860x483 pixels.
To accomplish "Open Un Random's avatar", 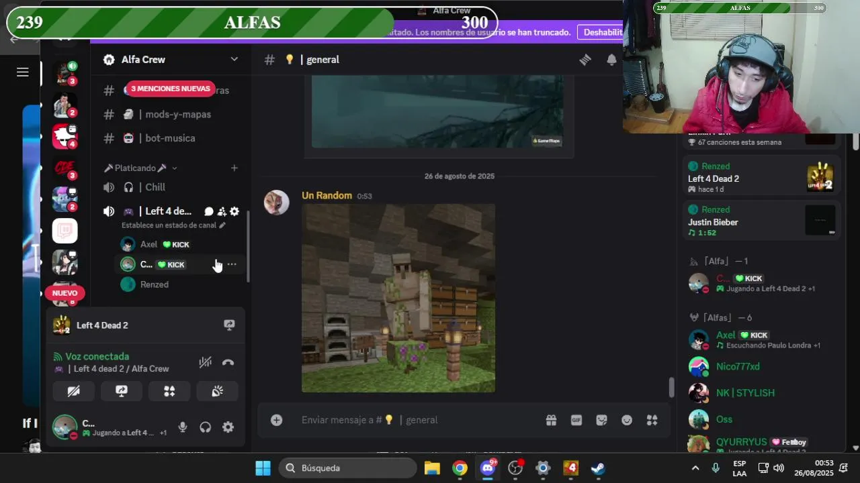I will pyautogui.click(x=276, y=202).
